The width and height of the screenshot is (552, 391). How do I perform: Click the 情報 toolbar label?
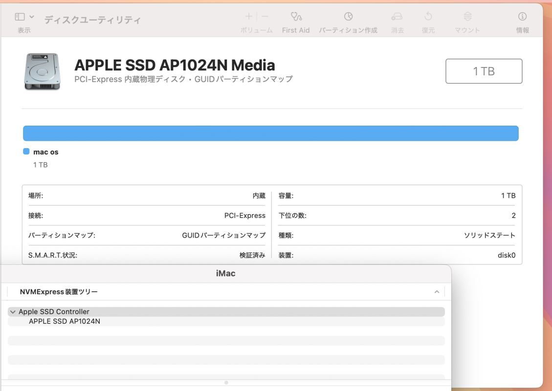523,30
